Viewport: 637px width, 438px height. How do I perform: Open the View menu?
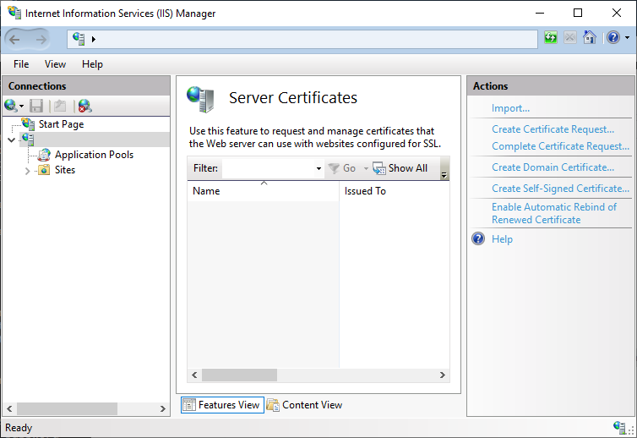(55, 64)
